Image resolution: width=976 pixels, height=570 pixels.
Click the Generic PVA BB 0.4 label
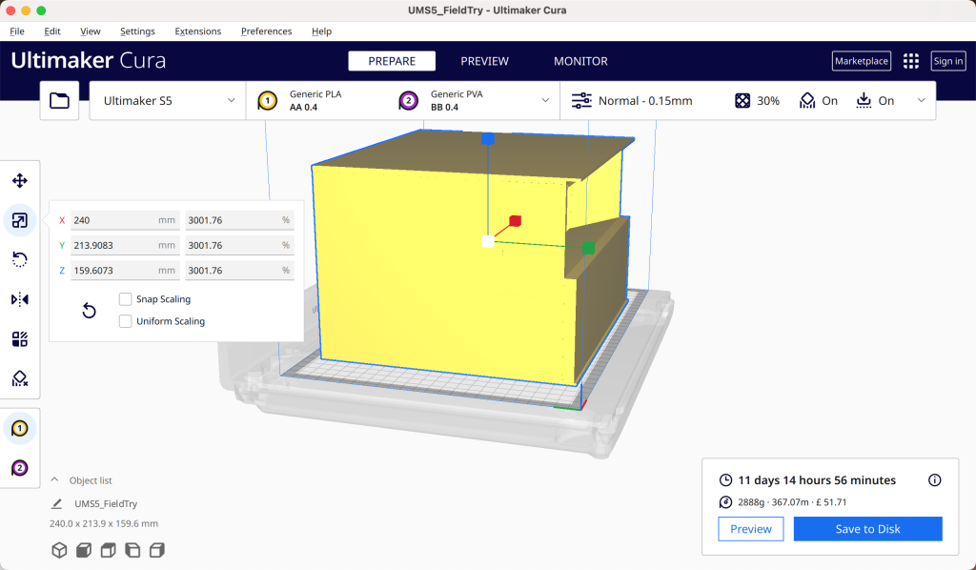pos(457,101)
